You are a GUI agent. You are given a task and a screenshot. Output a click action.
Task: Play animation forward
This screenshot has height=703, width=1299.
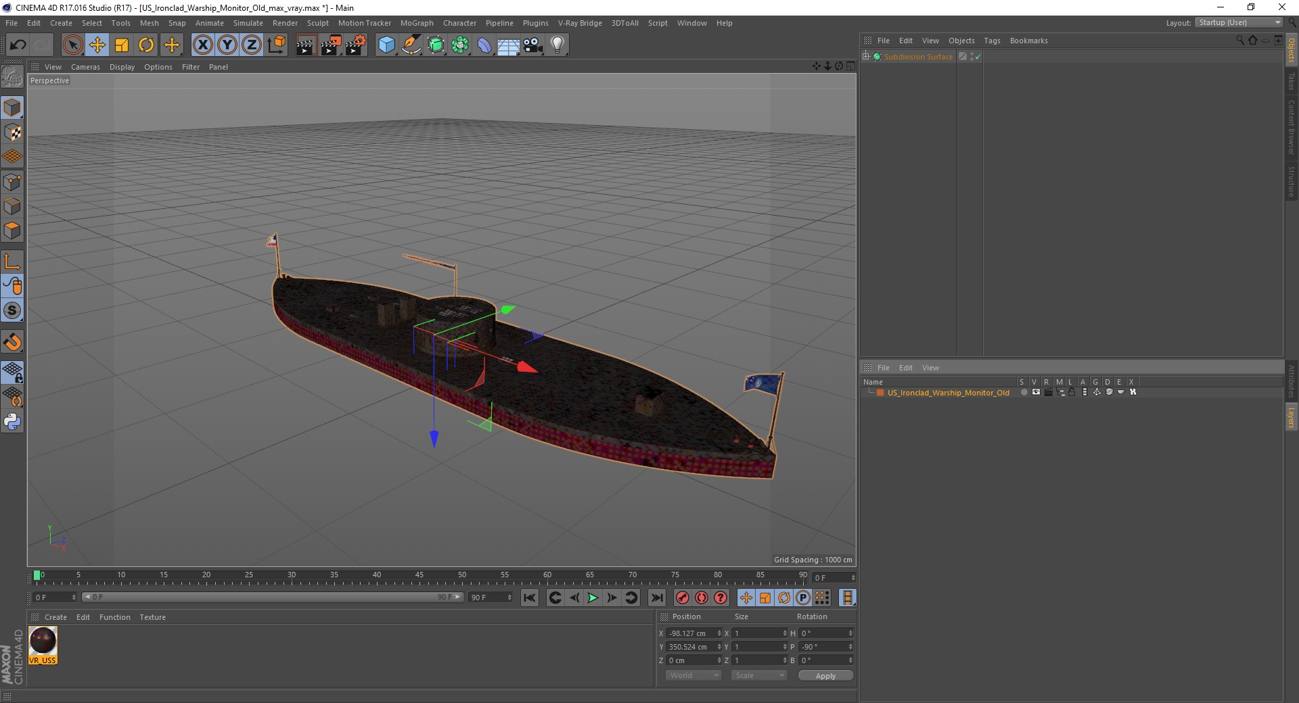click(593, 598)
